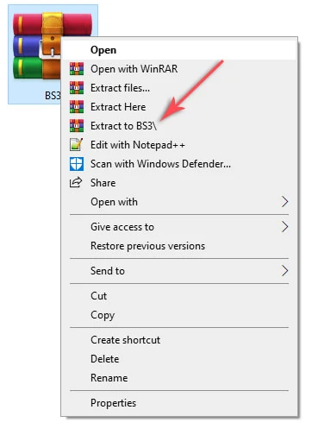Open the Send to menu entry

click(x=179, y=271)
